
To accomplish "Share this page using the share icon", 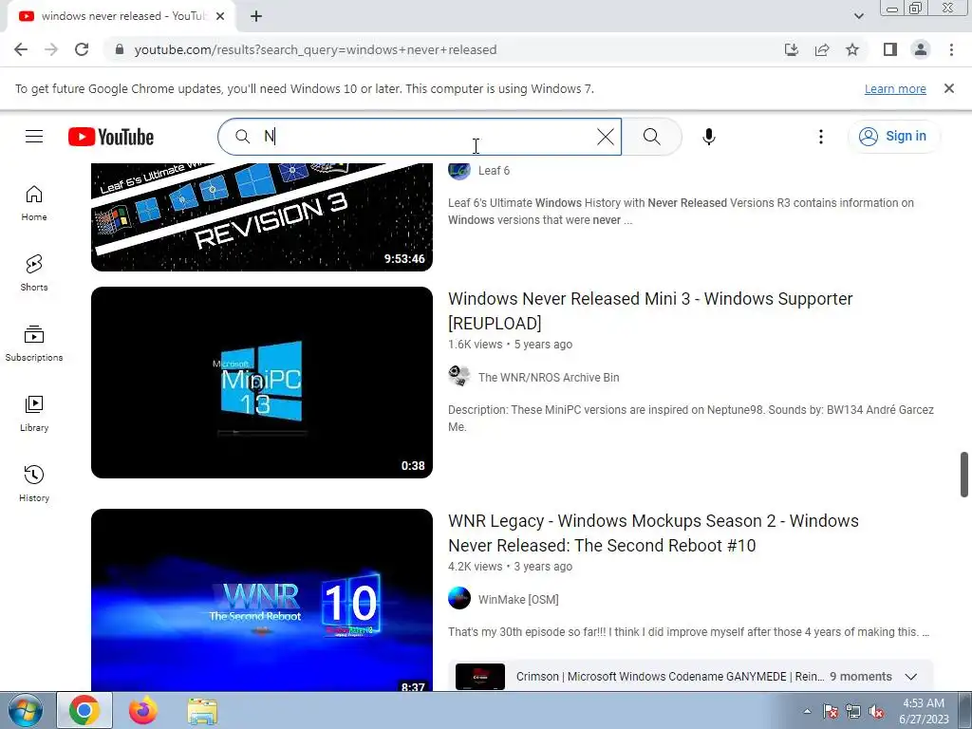I will [822, 49].
